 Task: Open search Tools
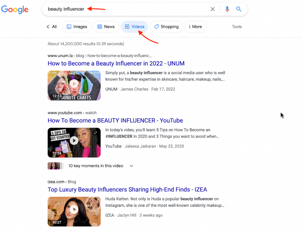pos(237,27)
